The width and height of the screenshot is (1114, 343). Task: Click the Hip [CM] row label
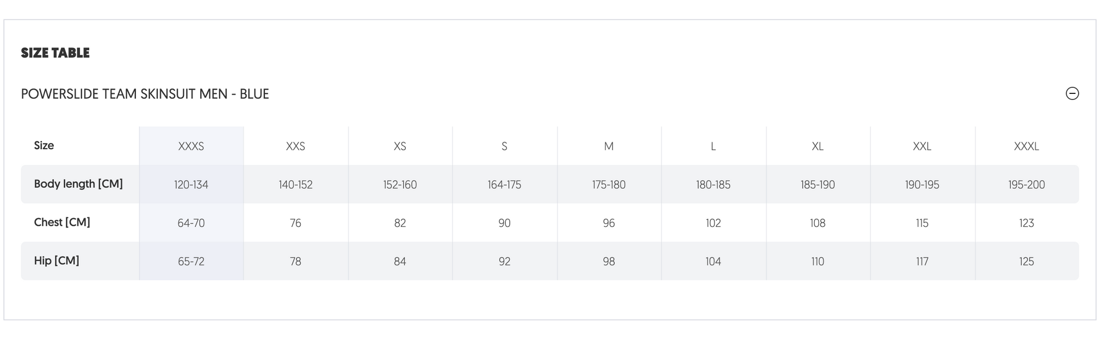57,261
